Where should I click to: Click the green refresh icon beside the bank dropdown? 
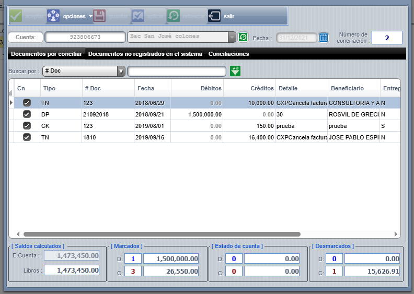243,37
